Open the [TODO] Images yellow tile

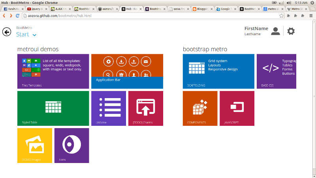click(x=35, y=146)
